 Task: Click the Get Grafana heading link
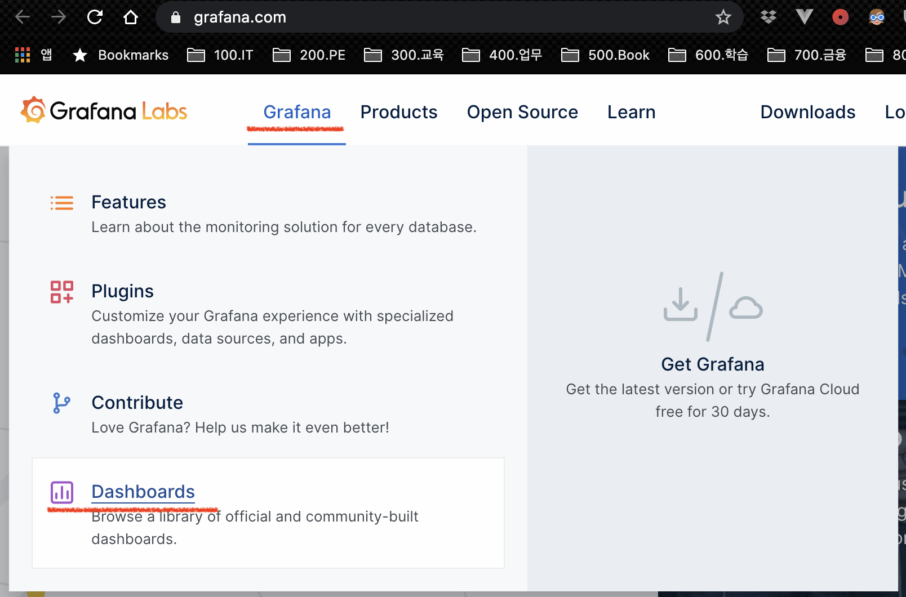713,364
